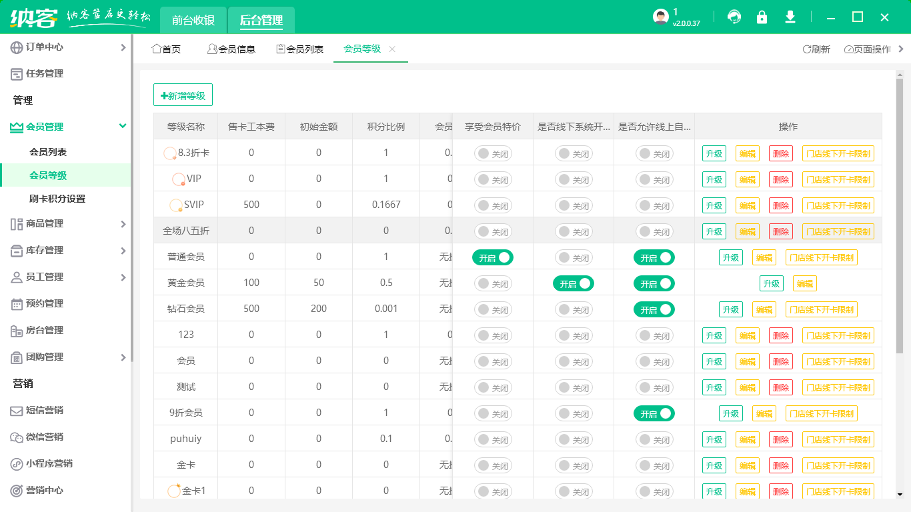This screenshot has height=512, width=911.
Task: Open 订单中心 from the sidebar
Action: (x=45, y=47)
